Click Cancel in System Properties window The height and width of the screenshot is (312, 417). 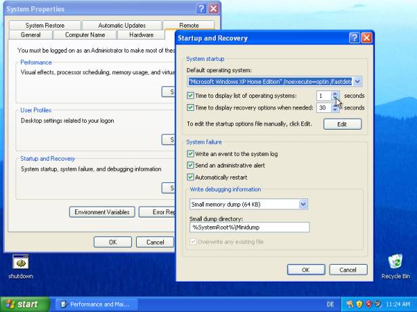[155, 242]
